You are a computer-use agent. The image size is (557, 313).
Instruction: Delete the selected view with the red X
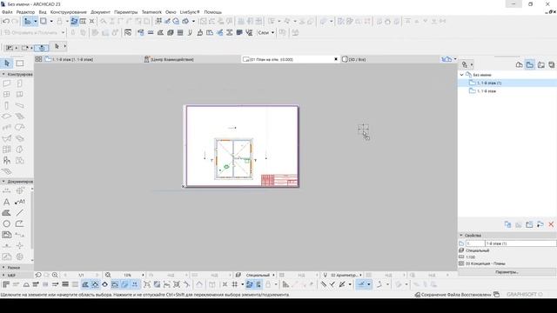point(551,224)
